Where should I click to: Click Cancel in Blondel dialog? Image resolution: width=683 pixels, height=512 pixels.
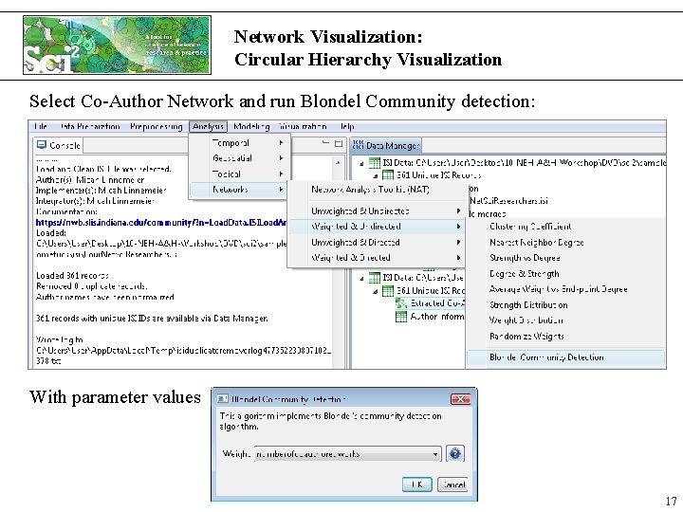452,485
